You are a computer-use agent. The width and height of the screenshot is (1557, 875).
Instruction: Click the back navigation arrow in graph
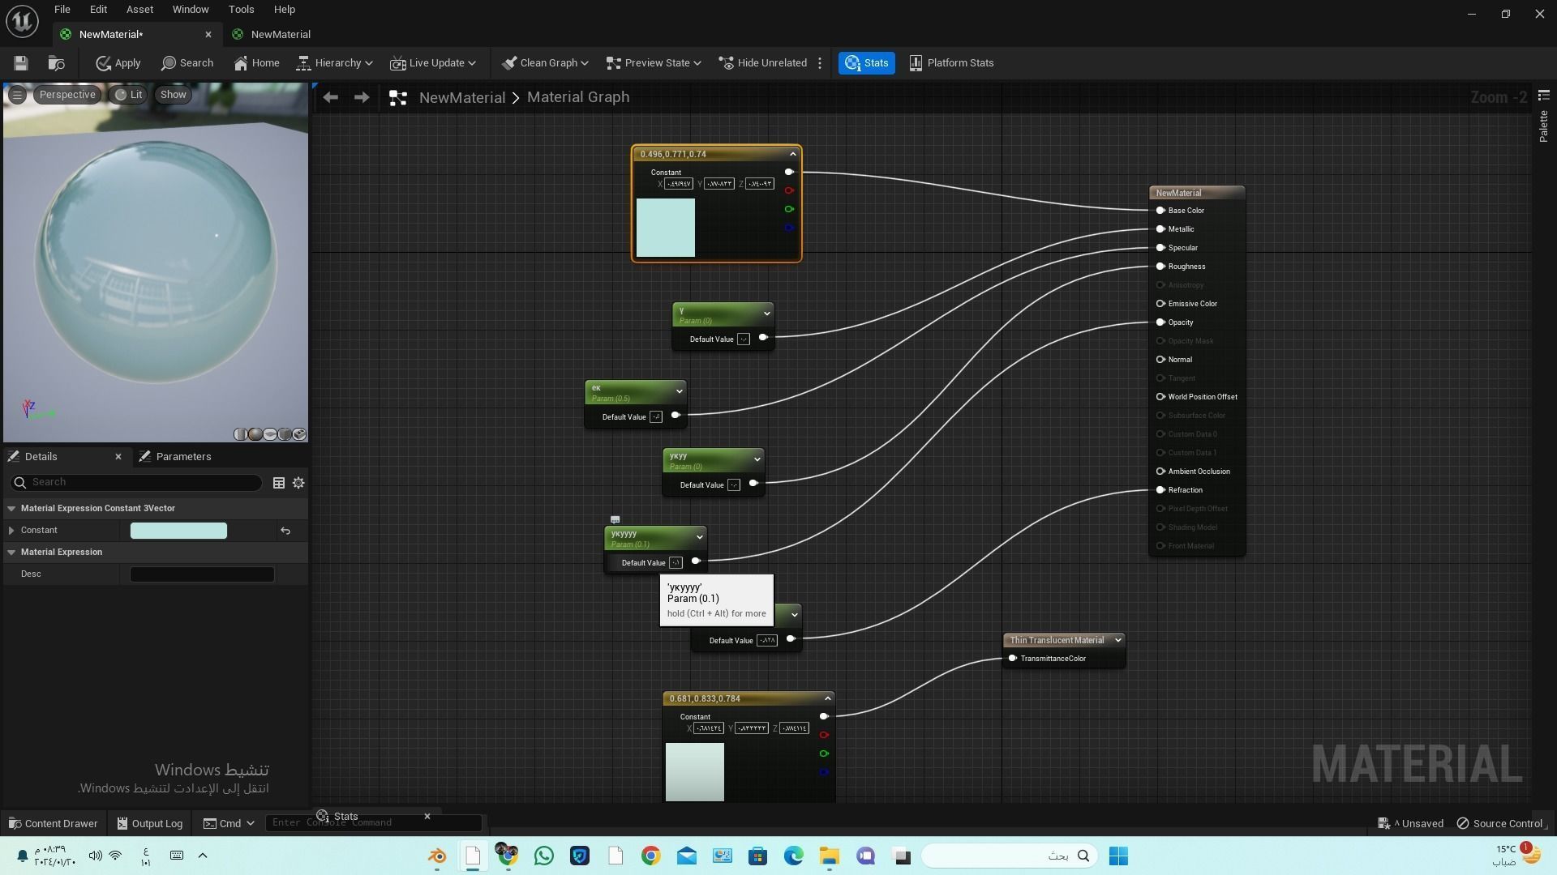click(x=330, y=97)
